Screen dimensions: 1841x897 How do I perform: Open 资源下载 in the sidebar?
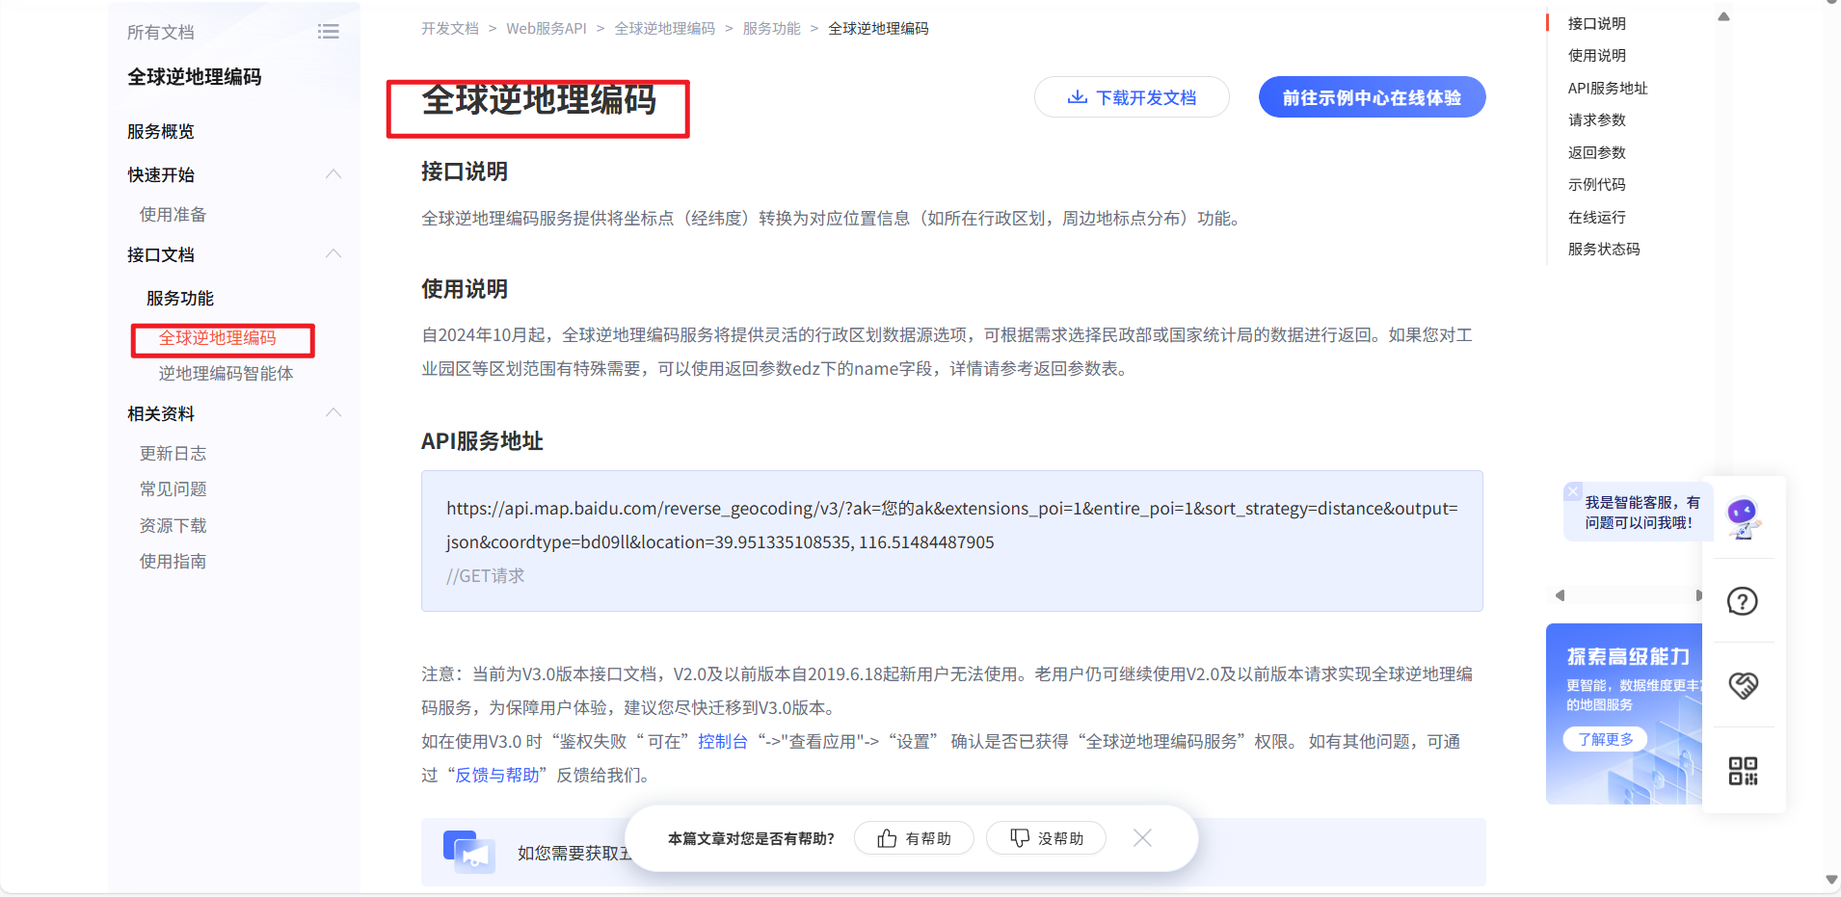coord(173,526)
